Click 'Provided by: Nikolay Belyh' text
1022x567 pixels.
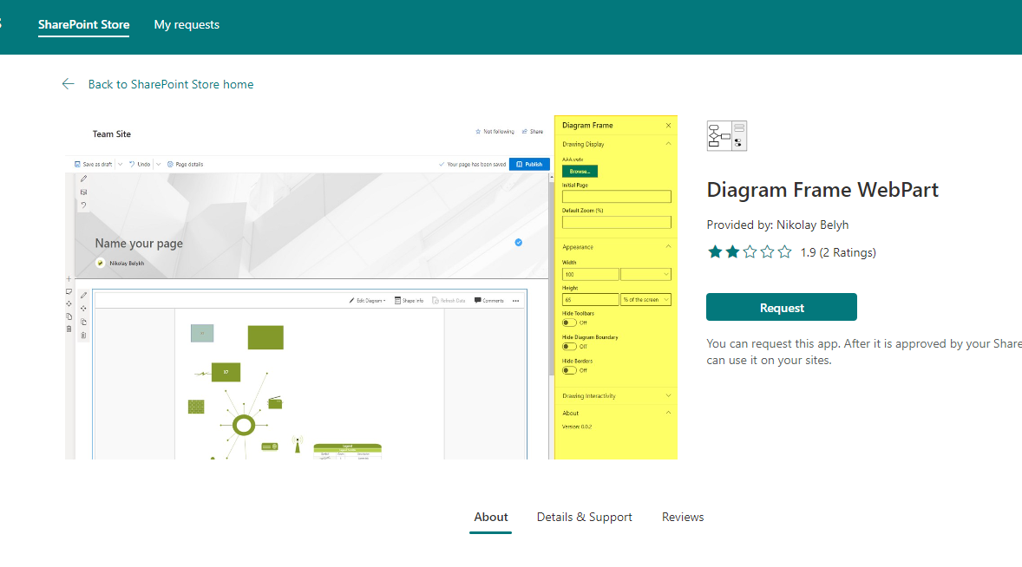[x=777, y=225]
